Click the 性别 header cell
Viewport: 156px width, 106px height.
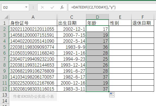[120, 23]
